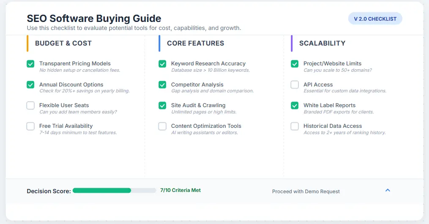Click the Transparent Pricing Models label

75,63
